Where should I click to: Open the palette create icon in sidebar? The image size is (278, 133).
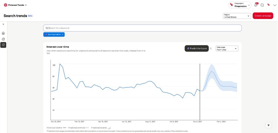(3, 39)
